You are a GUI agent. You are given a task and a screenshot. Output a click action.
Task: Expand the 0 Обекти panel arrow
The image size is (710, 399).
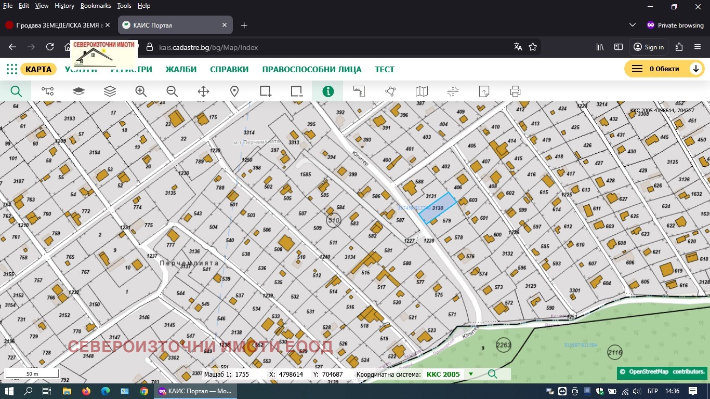tap(695, 69)
